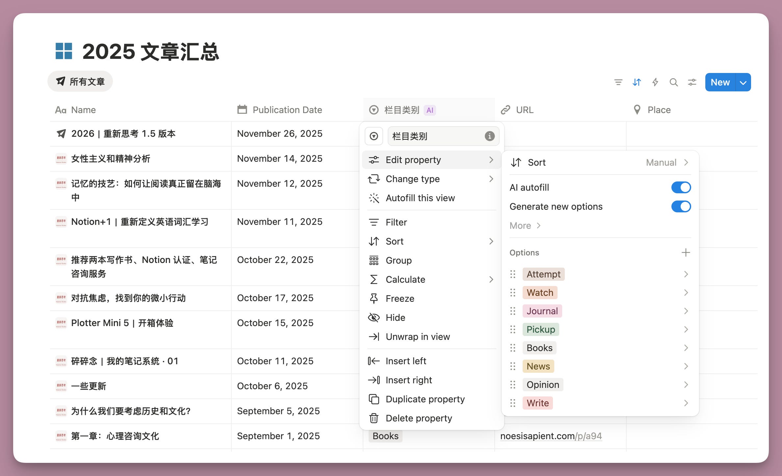The width and height of the screenshot is (782, 476).
Task: Open automations via the lightning bolt icon
Action: (x=655, y=82)
